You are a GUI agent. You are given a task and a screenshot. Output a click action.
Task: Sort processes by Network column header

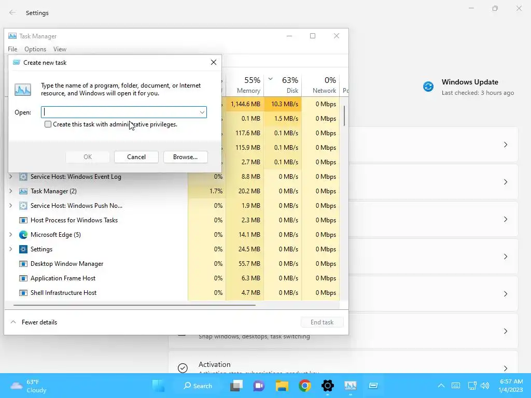click(320, 85)
